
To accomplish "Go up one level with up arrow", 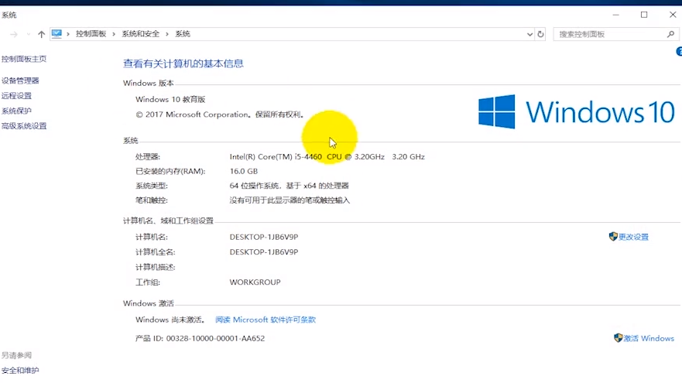I will 41,34.
